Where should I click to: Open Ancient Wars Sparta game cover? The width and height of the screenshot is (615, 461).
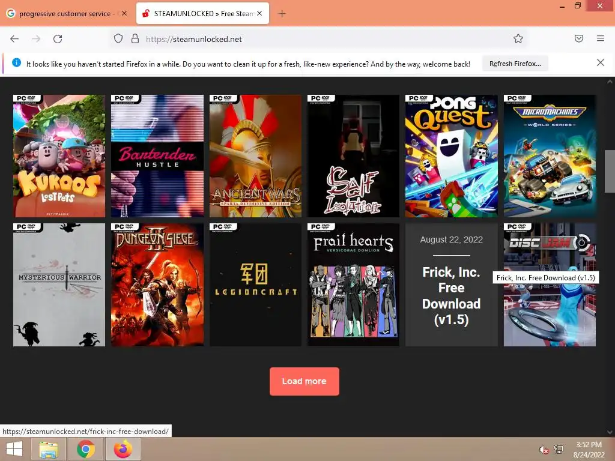point(255,156)
